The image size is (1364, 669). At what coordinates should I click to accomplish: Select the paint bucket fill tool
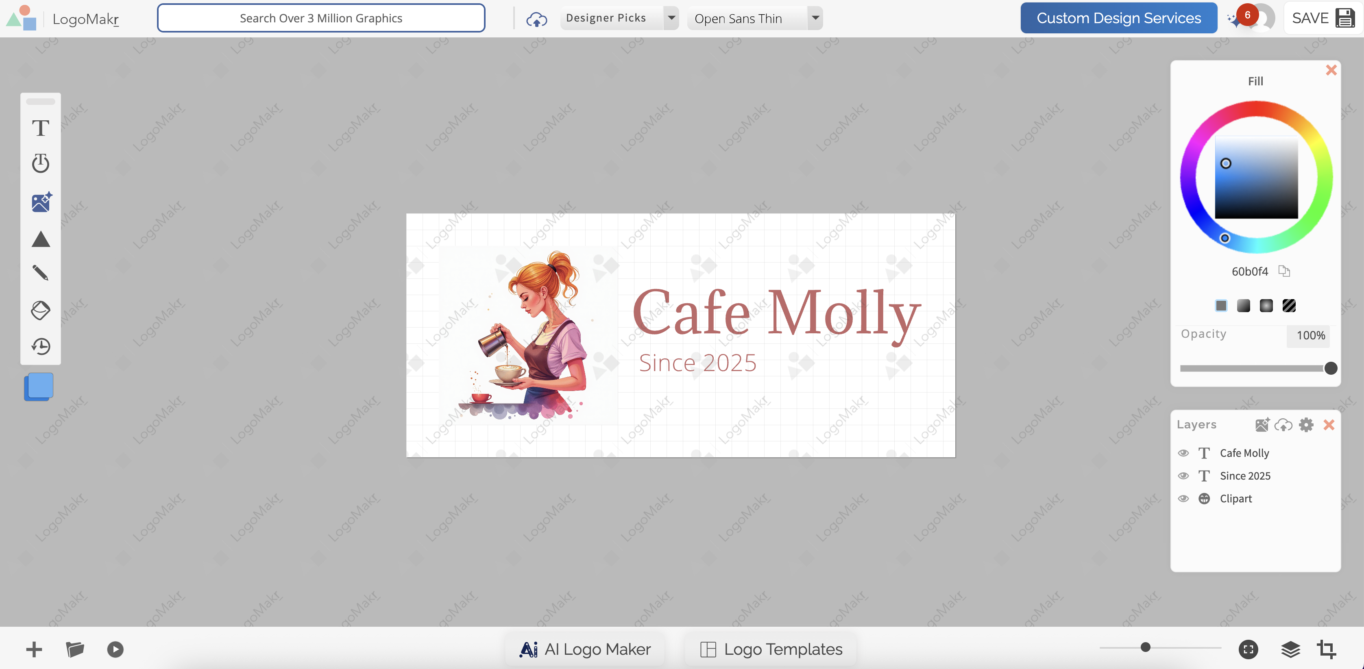tap(40, 310)
